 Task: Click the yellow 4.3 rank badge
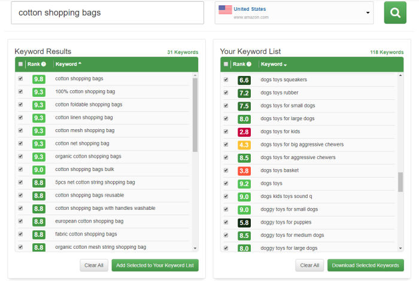[244, 145]
